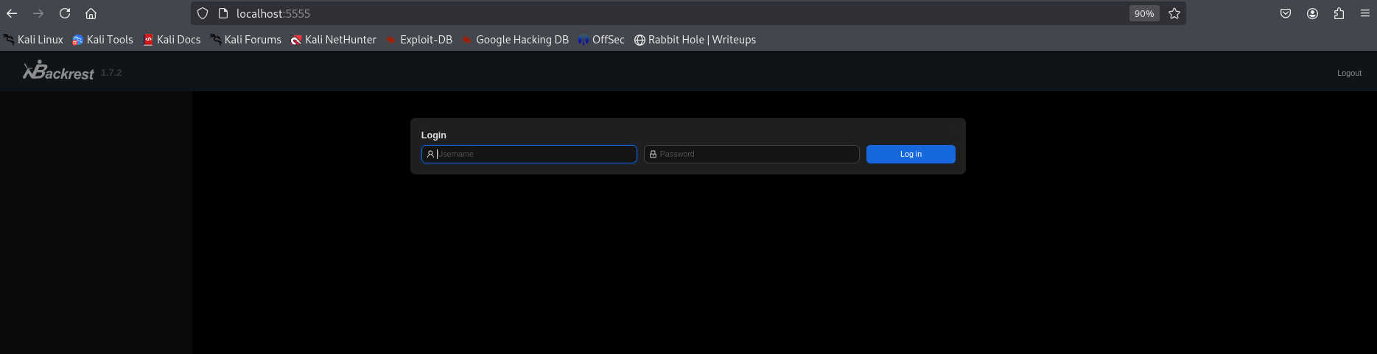Bookmark this page with the star icon
This screenshot has height=354, width=1377.
pos(1174,13)
